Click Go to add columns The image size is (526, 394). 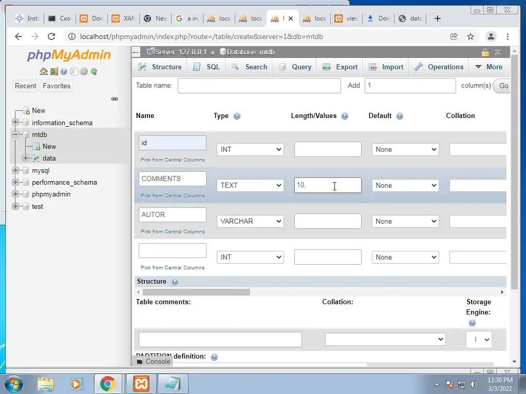(503, 86)
